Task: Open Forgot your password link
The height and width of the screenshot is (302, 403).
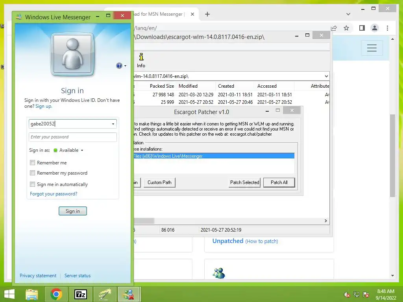Action: 54,194
